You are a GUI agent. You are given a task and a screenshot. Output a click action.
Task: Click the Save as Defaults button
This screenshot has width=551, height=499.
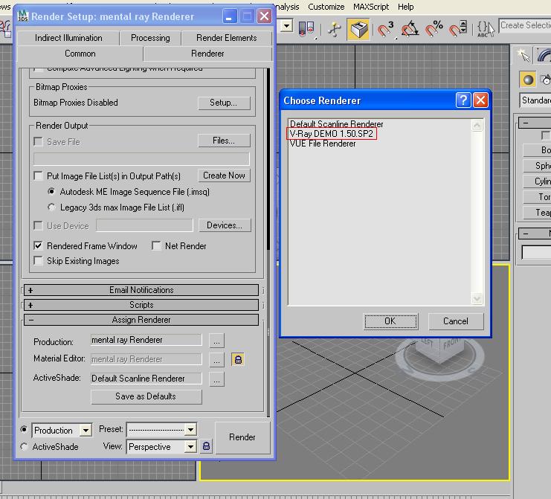146,396
